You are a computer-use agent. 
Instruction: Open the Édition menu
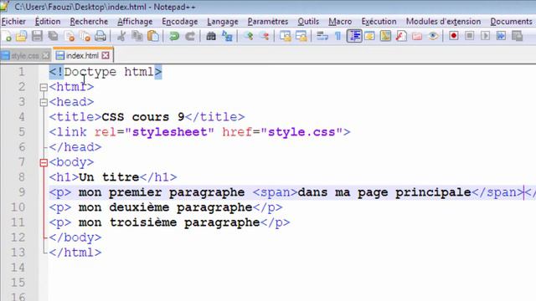(x=48, y=22)
